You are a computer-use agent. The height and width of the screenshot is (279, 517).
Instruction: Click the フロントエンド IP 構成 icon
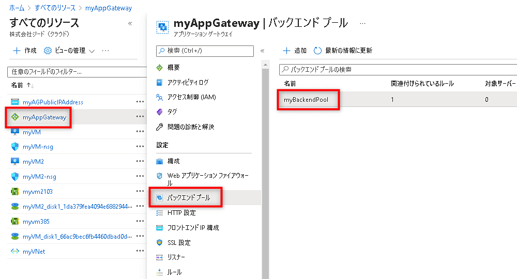tap(160, 228)
